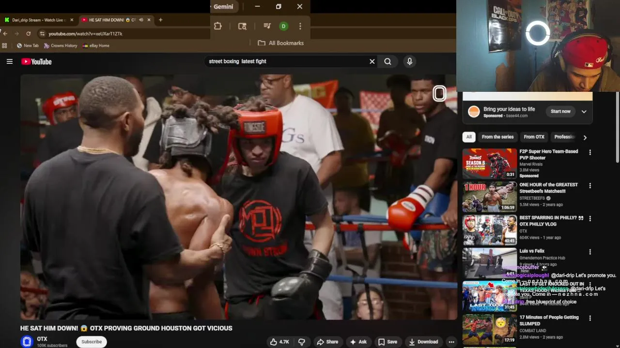Open BEST SPARRING IN PHILLY thumbnail

click(489, 230)
